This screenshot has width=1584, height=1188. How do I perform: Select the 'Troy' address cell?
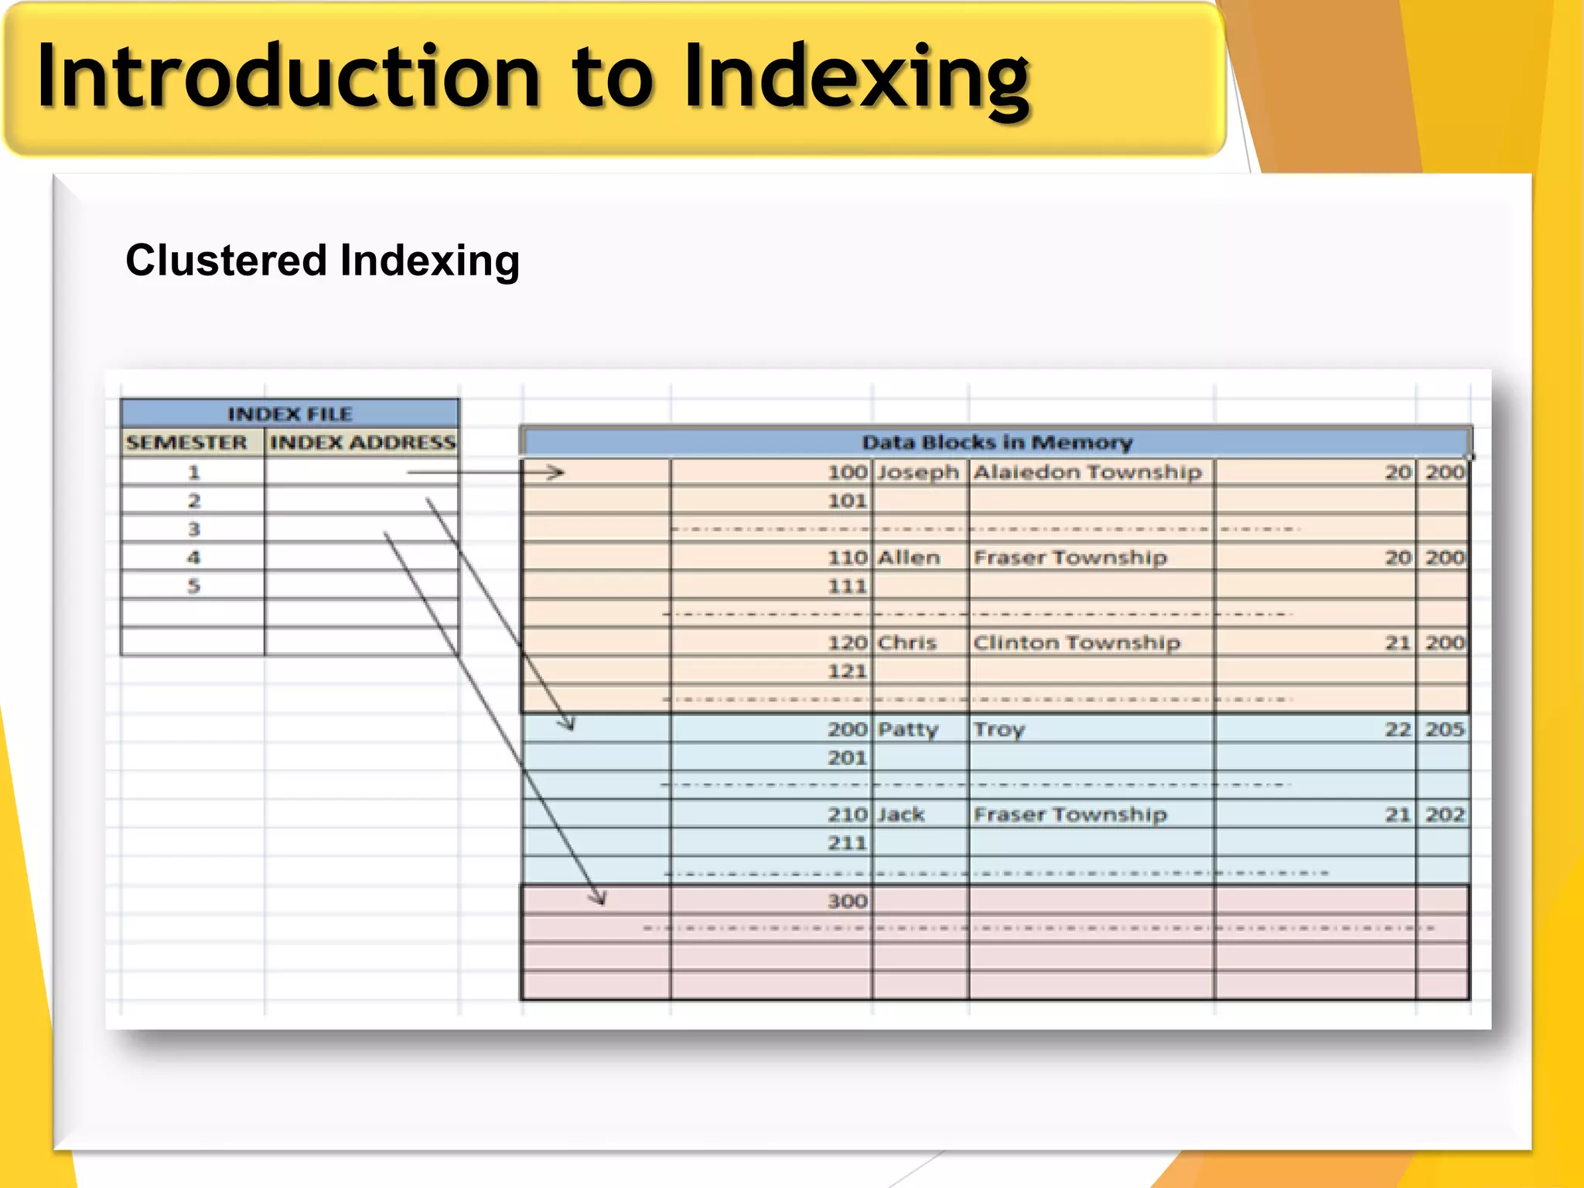[x=1091, y=729]
